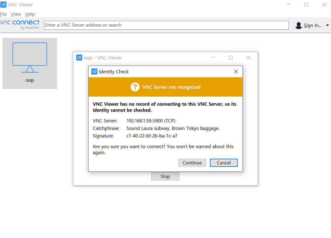331x238 pixels.
Task: Click the signature c7-40-22-bf-2b-ba-1c-a7
Action: [x=152, y=136]
